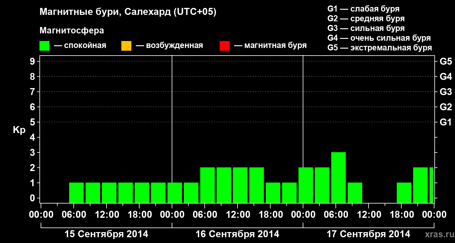The image size is (455, 243).
Task: Click the G1 label on the right axis
Action: 446,122
